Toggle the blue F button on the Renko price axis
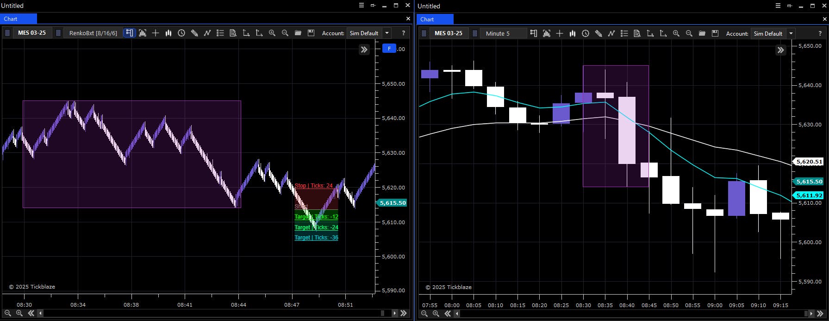This screenshot has height=321, width=829. [x=389, y=49]
